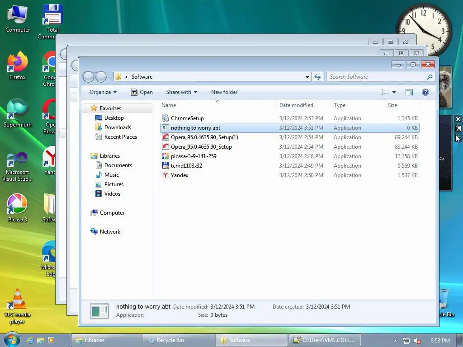The image size is (463, 347).
Task: Open Windows Explorer from the quick launch
Action: click(40, 340)
